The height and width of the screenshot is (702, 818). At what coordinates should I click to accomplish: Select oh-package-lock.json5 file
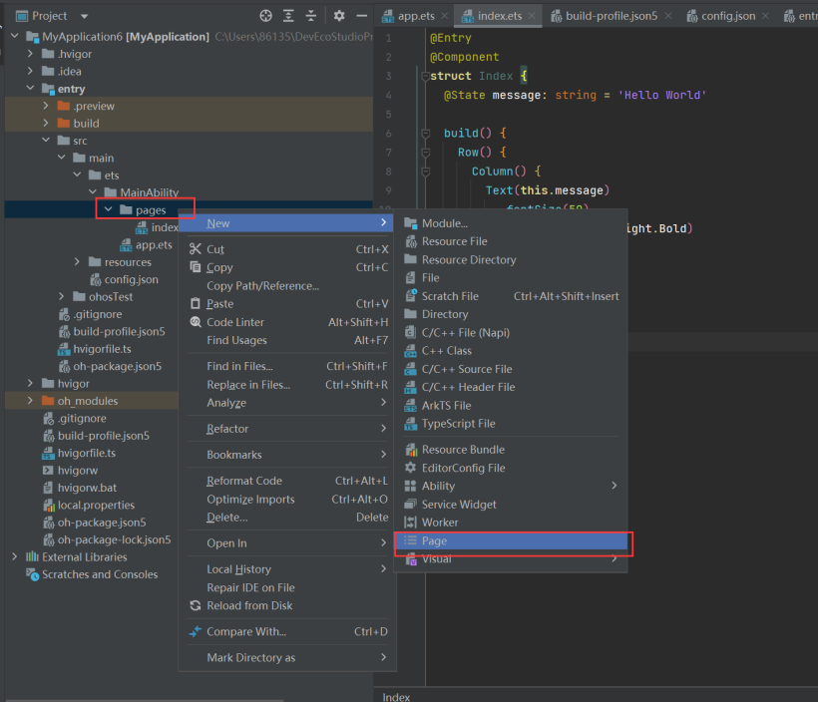click(x=114, y=539)
